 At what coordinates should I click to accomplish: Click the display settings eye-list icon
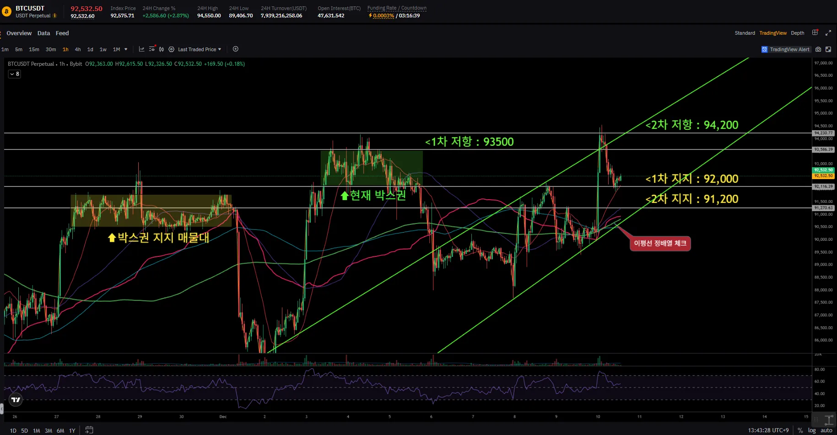pyautogui.click(x=152, y=49)
